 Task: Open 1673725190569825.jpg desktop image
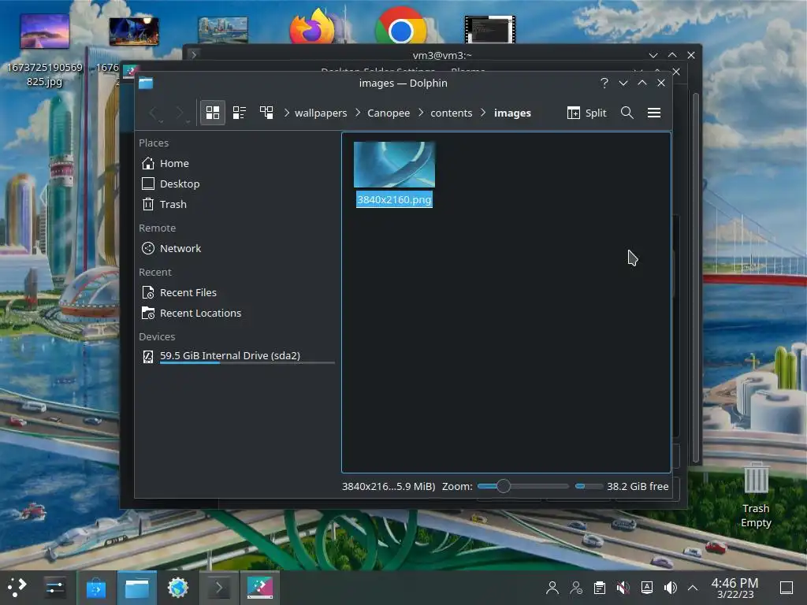pos(45,50)
